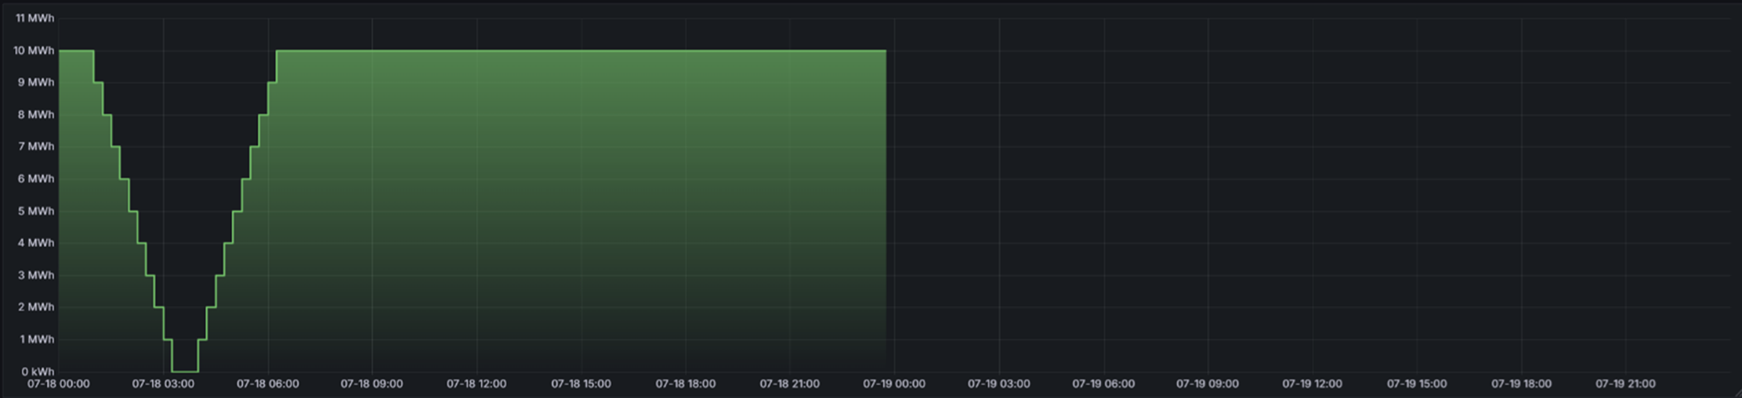This screenshot has width=1742, height=398.
Task: Click the 7 MWh y-axis label
Action: coord(36,146)
